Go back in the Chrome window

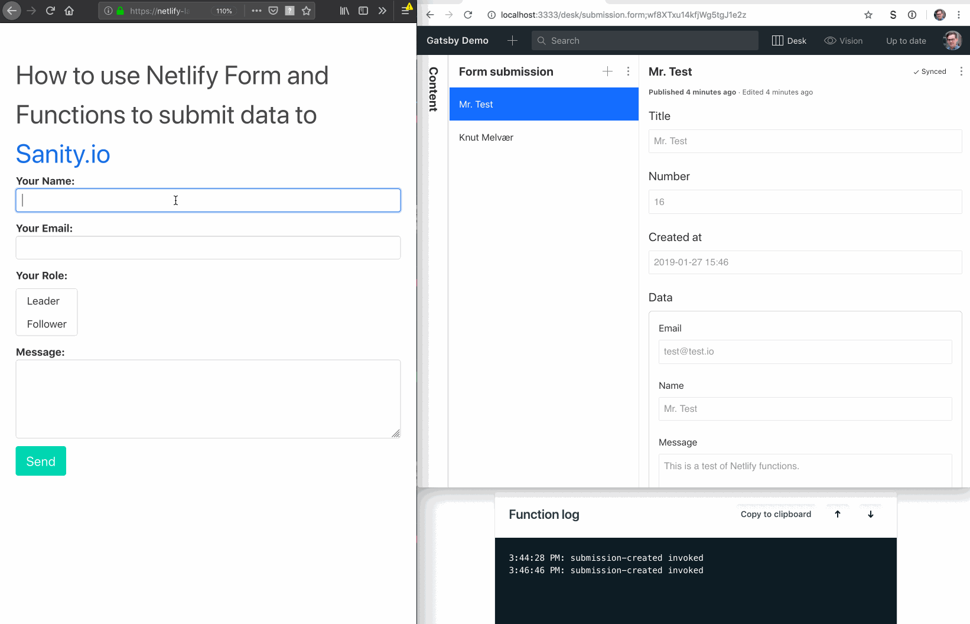coord(430,15)
